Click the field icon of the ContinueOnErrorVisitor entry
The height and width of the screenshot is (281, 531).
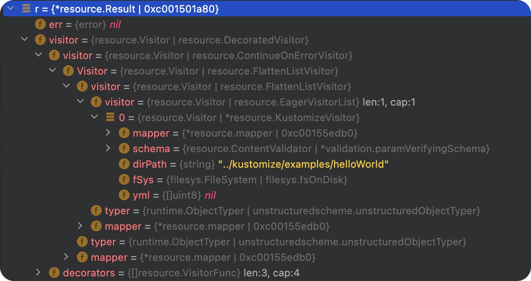pyautogui.click(x=54, y=56)
